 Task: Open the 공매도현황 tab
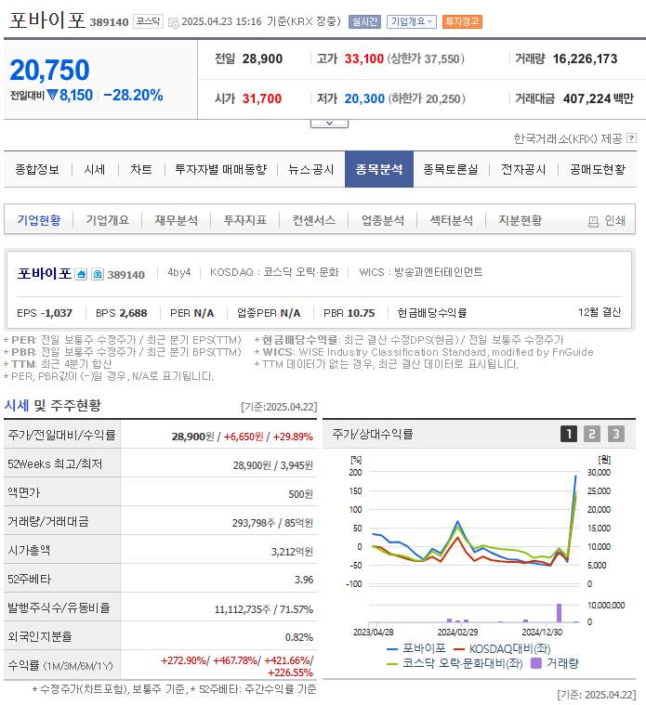pos(598,169)
